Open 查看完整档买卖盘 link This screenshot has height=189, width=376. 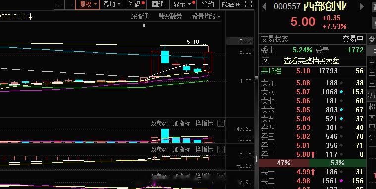tap(312, 61)
